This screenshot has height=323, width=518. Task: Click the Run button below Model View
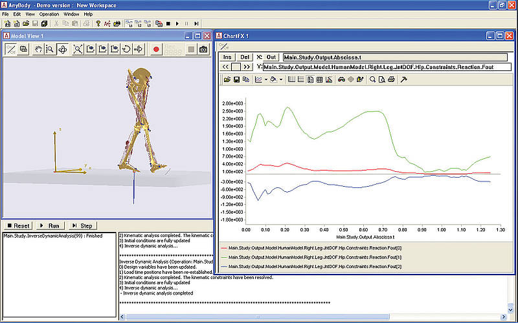[x=50, y=225]
